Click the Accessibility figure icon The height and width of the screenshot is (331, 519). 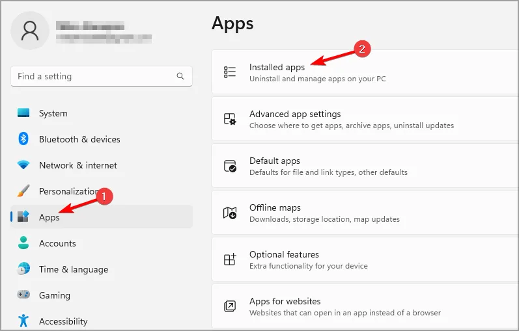click(23, 321)
